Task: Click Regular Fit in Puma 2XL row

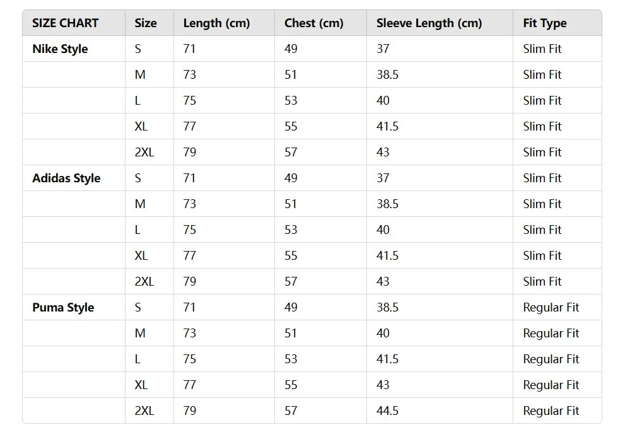Action: click(x=551, y=411)
